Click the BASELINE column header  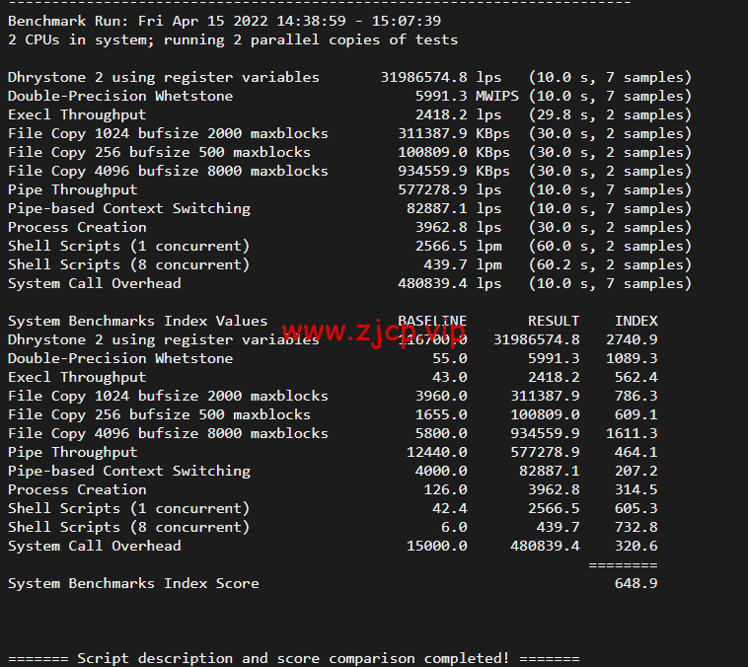432,321
